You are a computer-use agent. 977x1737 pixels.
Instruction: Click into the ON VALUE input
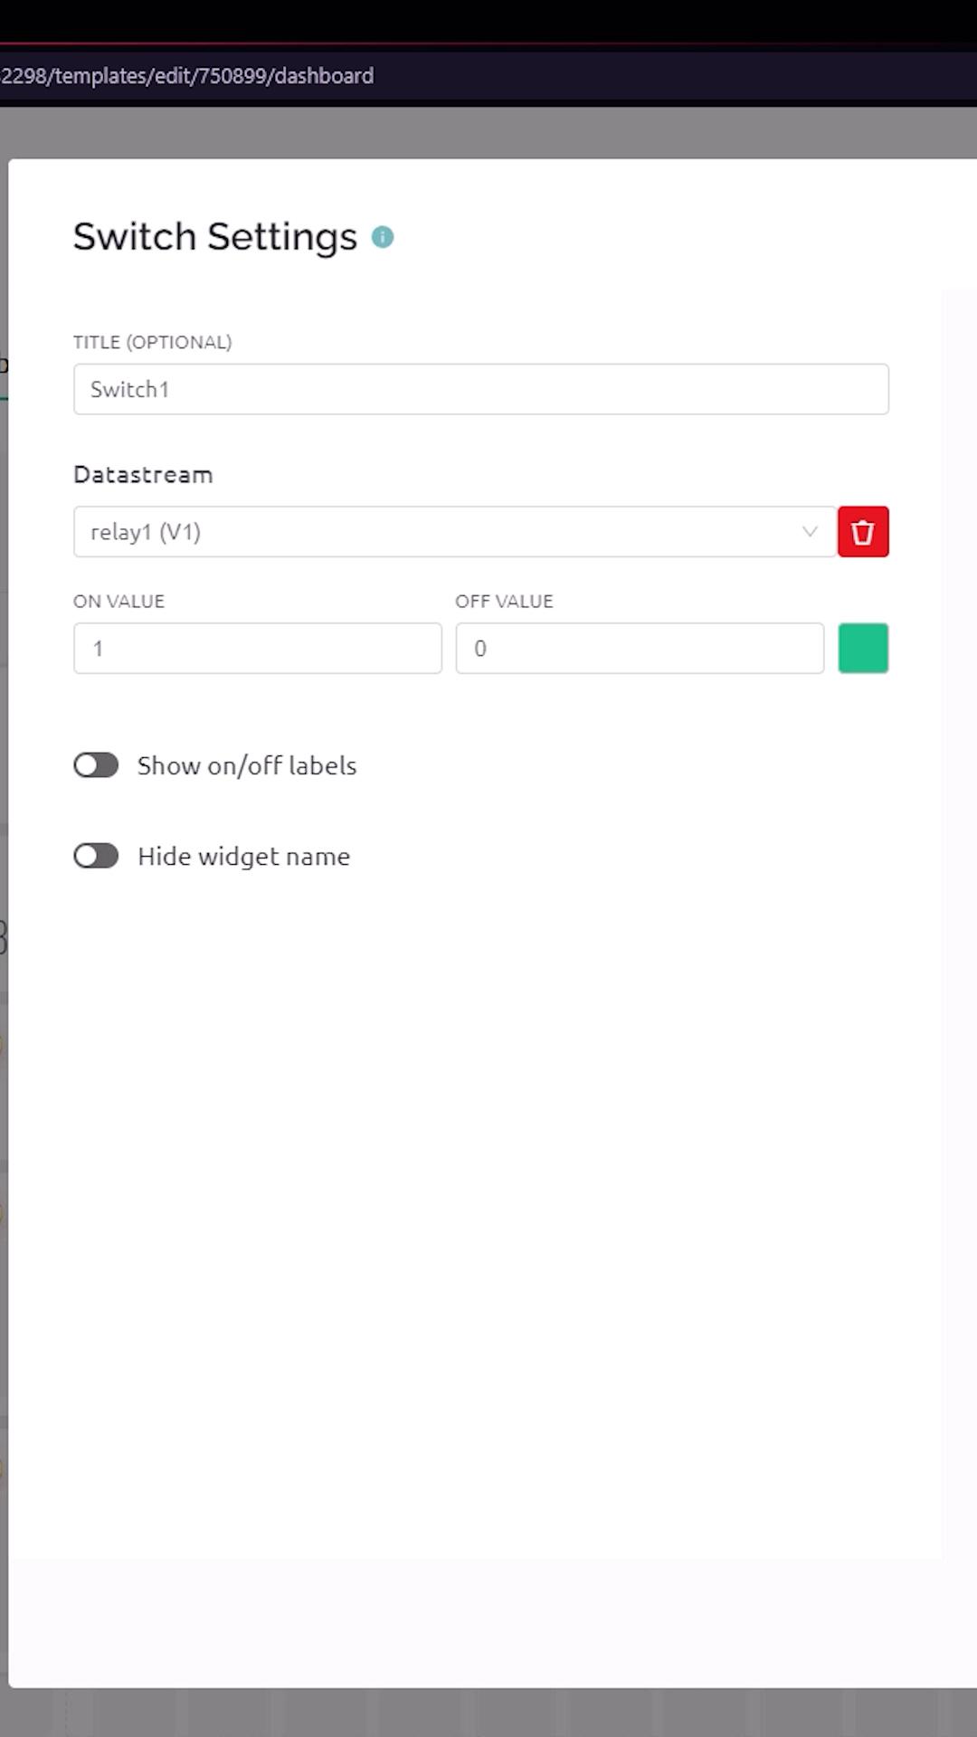click(x=257, y=648)
